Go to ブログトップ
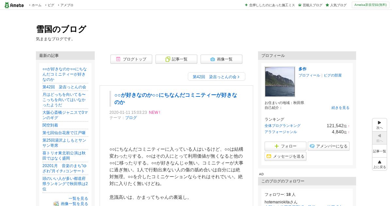The image size is (392, 206). pyautogui.click(x=131, y=59)
